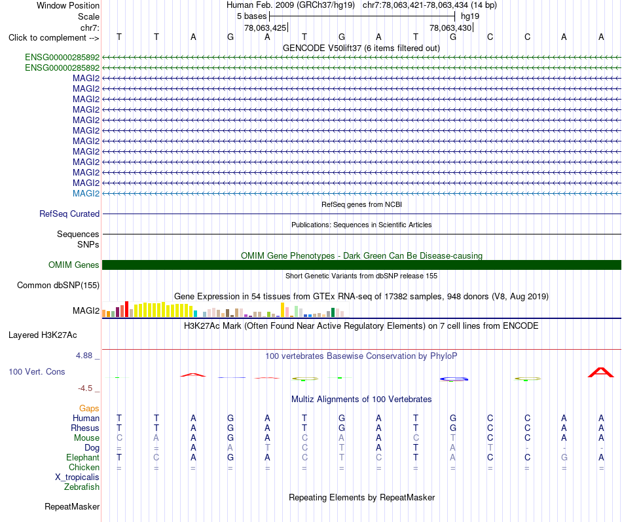Image resolution: width=622 pixels, height=522 pixels.
Task: Click the -4.5 PhyloP lower scale value
Action: click(x=85, y=388)
